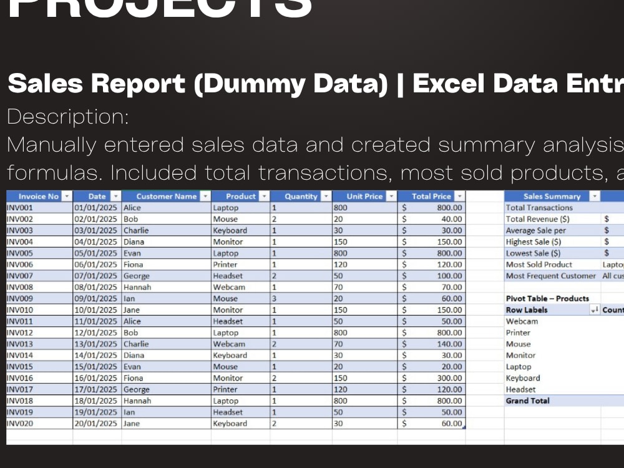The image size is (624, 468).
Task: Select Printer product in row INV006
Action: (x=241, y=265)
